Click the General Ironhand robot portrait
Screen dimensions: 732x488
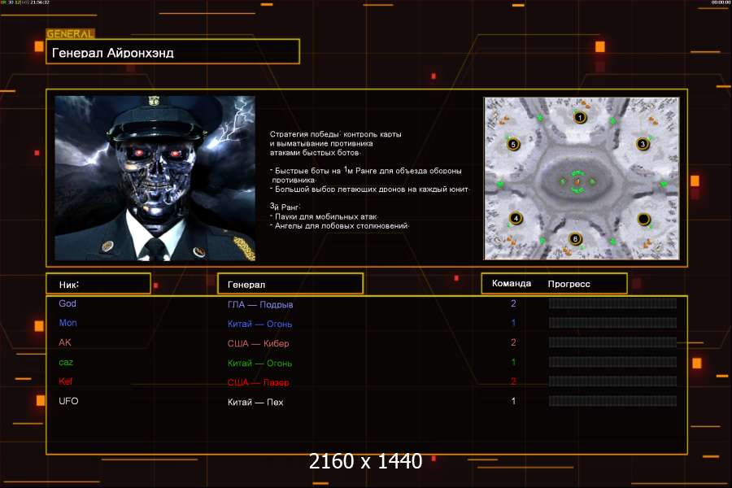tap(155, 178)
